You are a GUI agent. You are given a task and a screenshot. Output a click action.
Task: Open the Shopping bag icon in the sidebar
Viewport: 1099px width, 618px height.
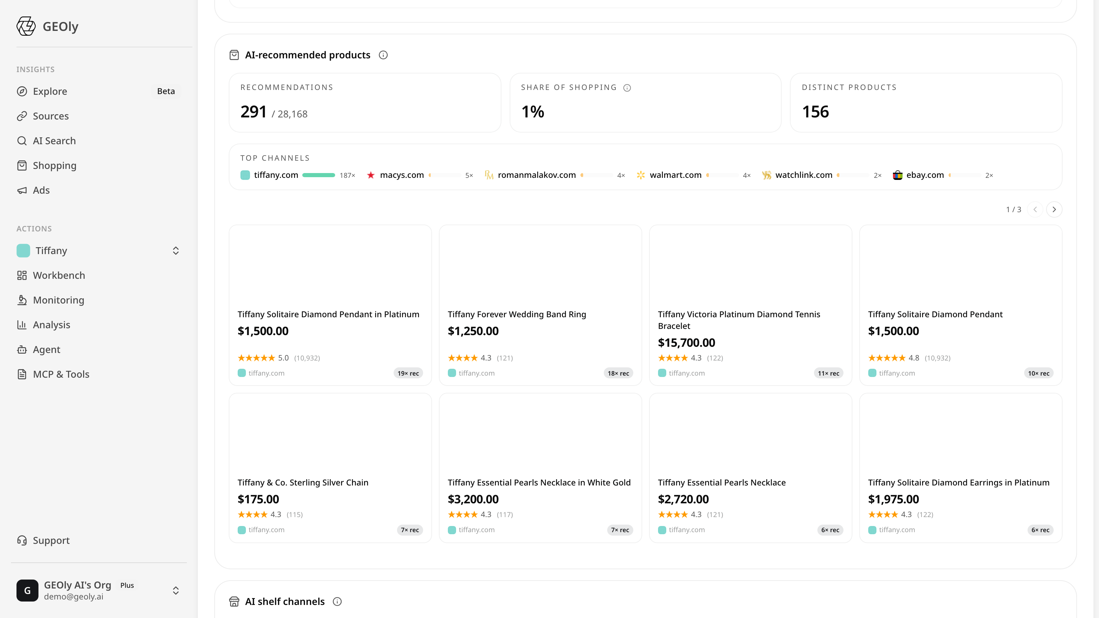(22, 165)
